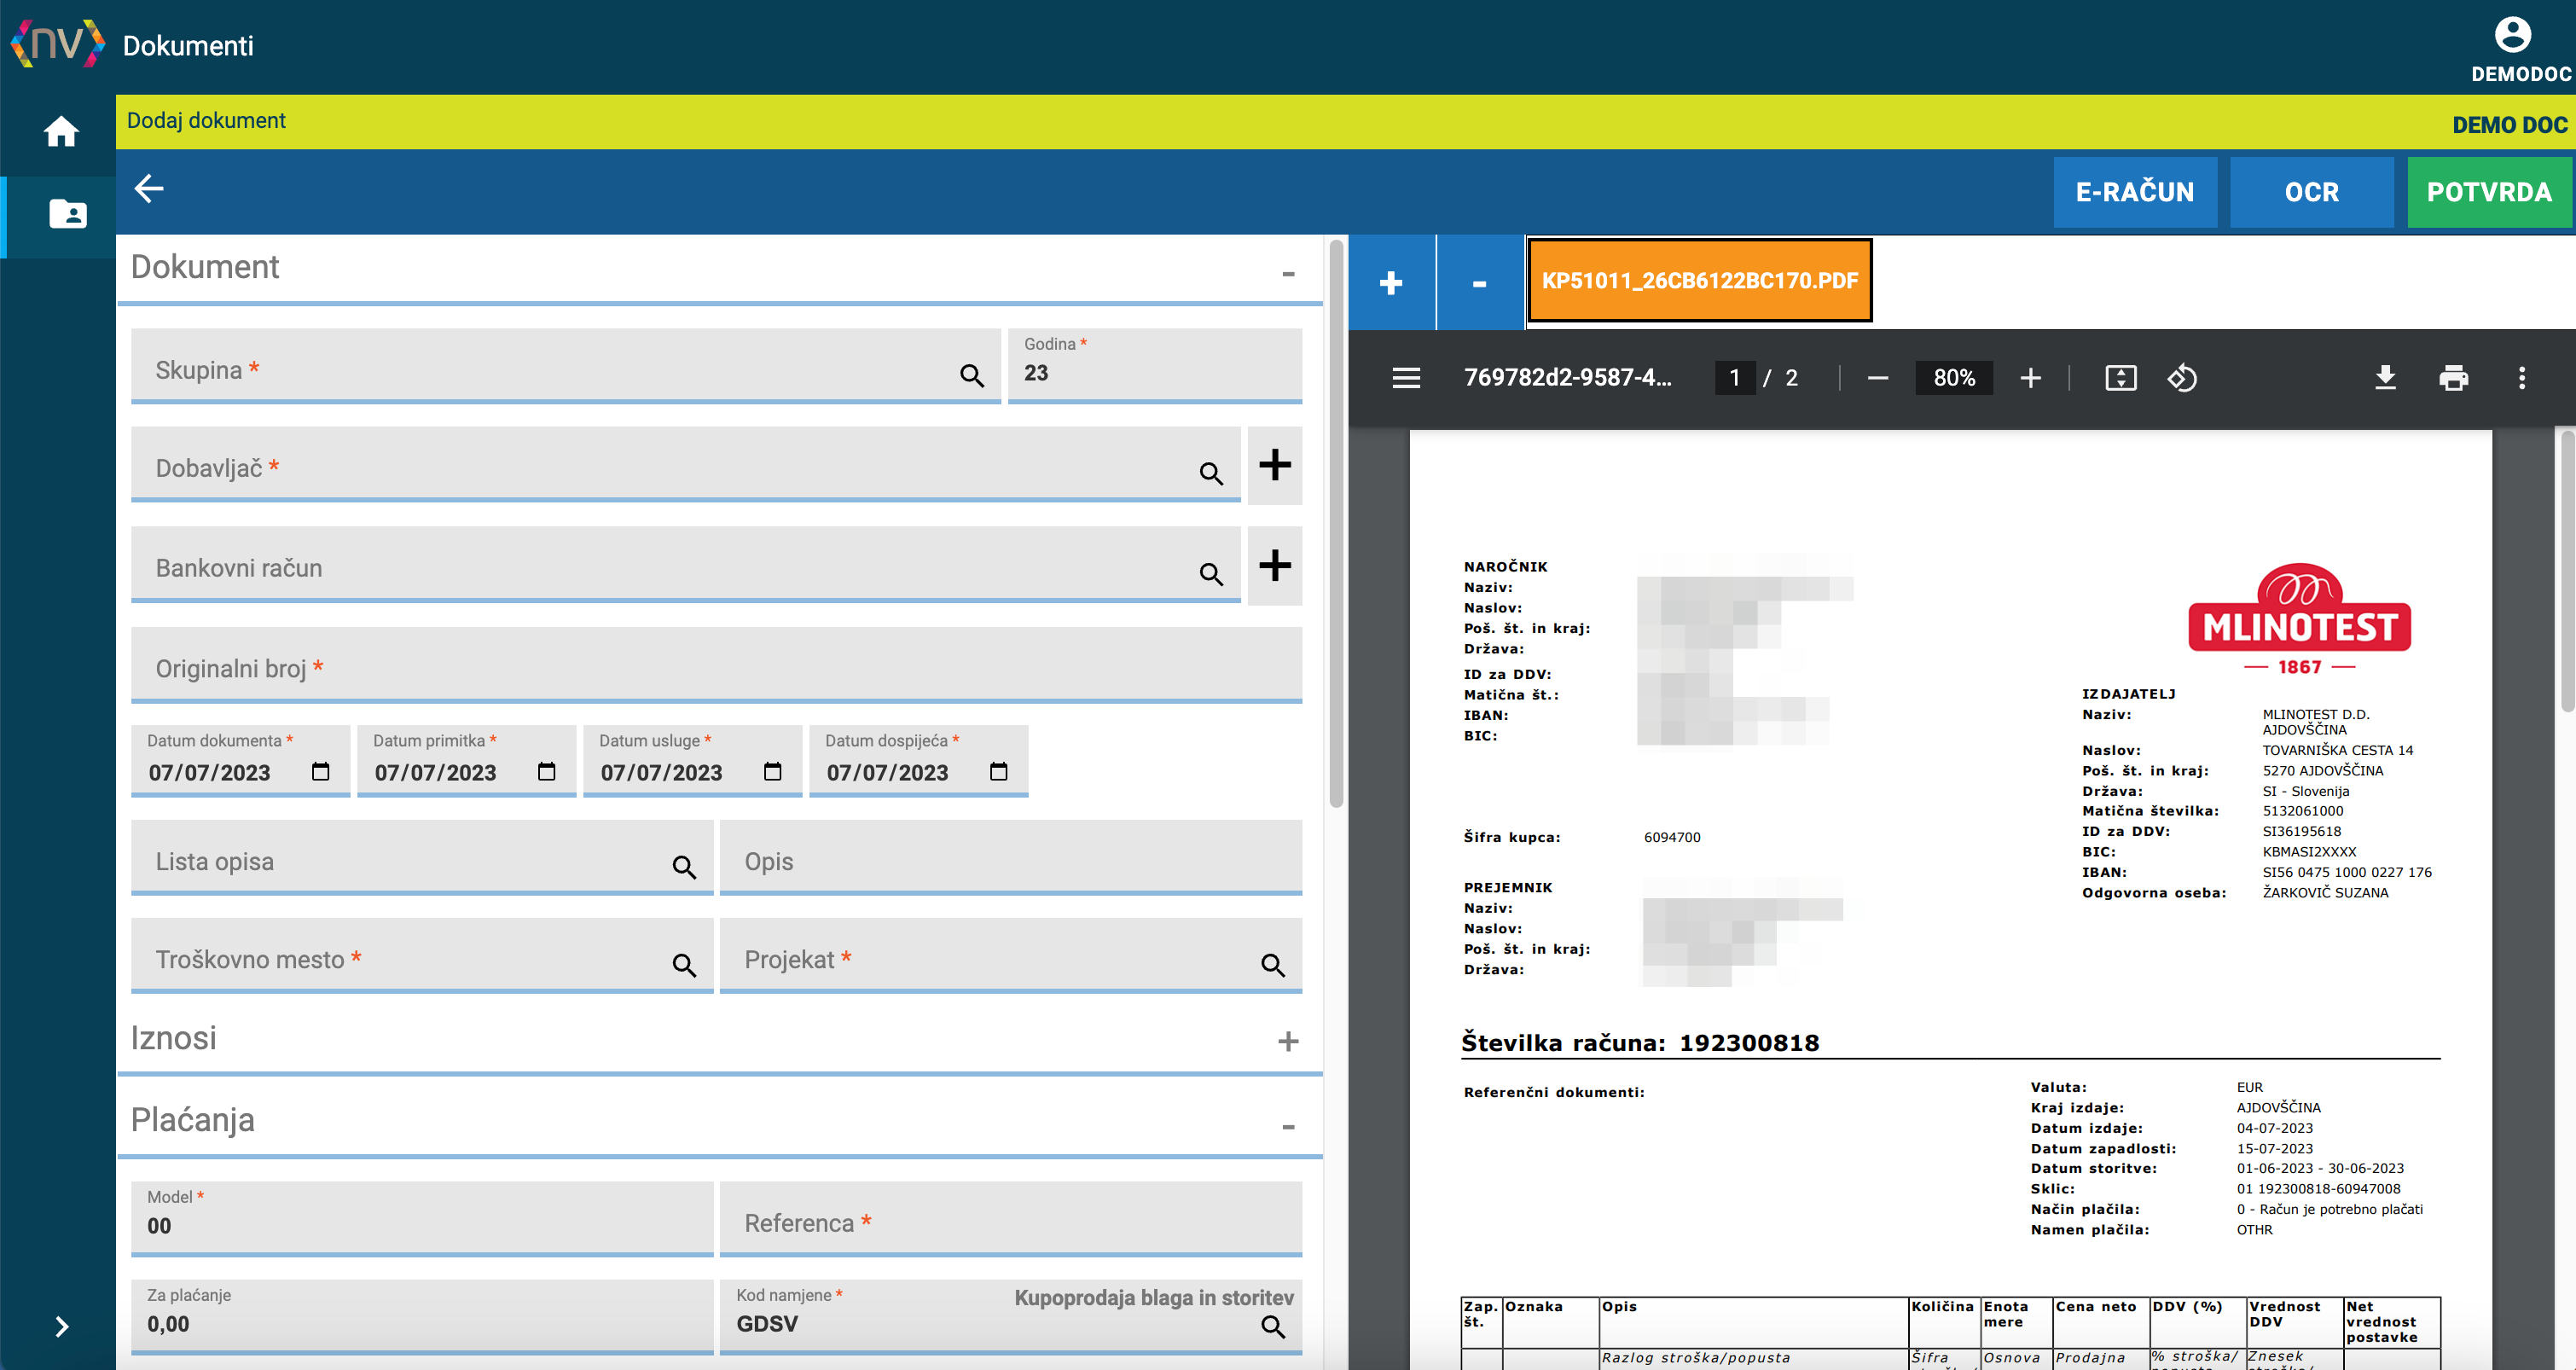Fit the PDF to page
Viewport: 2576px width, 1370px height.
2120,378
